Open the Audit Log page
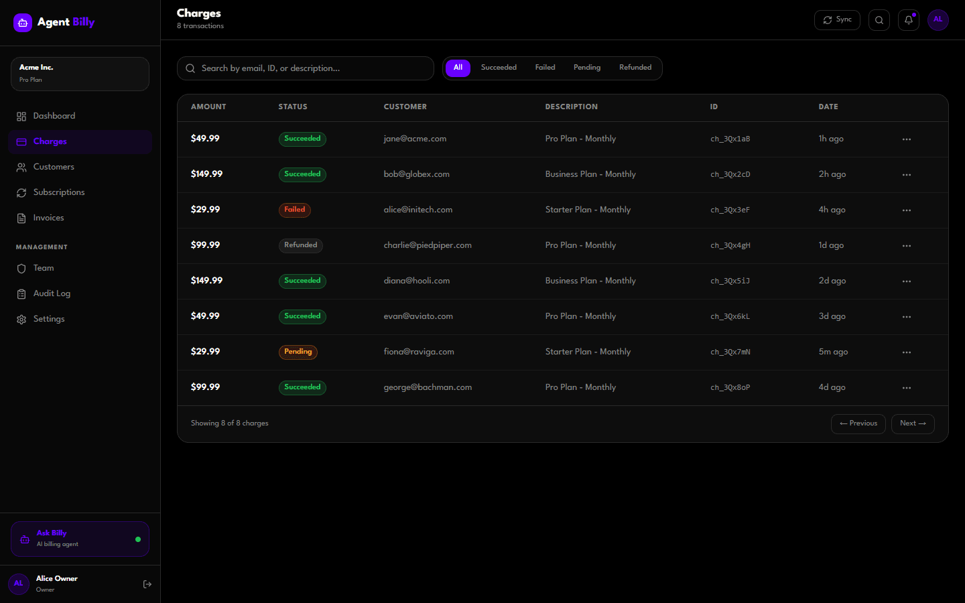Viewport: 965px width, 603px height. pyautogui.click(x=52, y=293)
